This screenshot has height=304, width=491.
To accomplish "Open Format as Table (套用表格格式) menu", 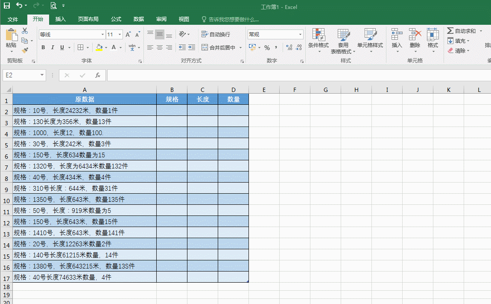I will [343, 41].
